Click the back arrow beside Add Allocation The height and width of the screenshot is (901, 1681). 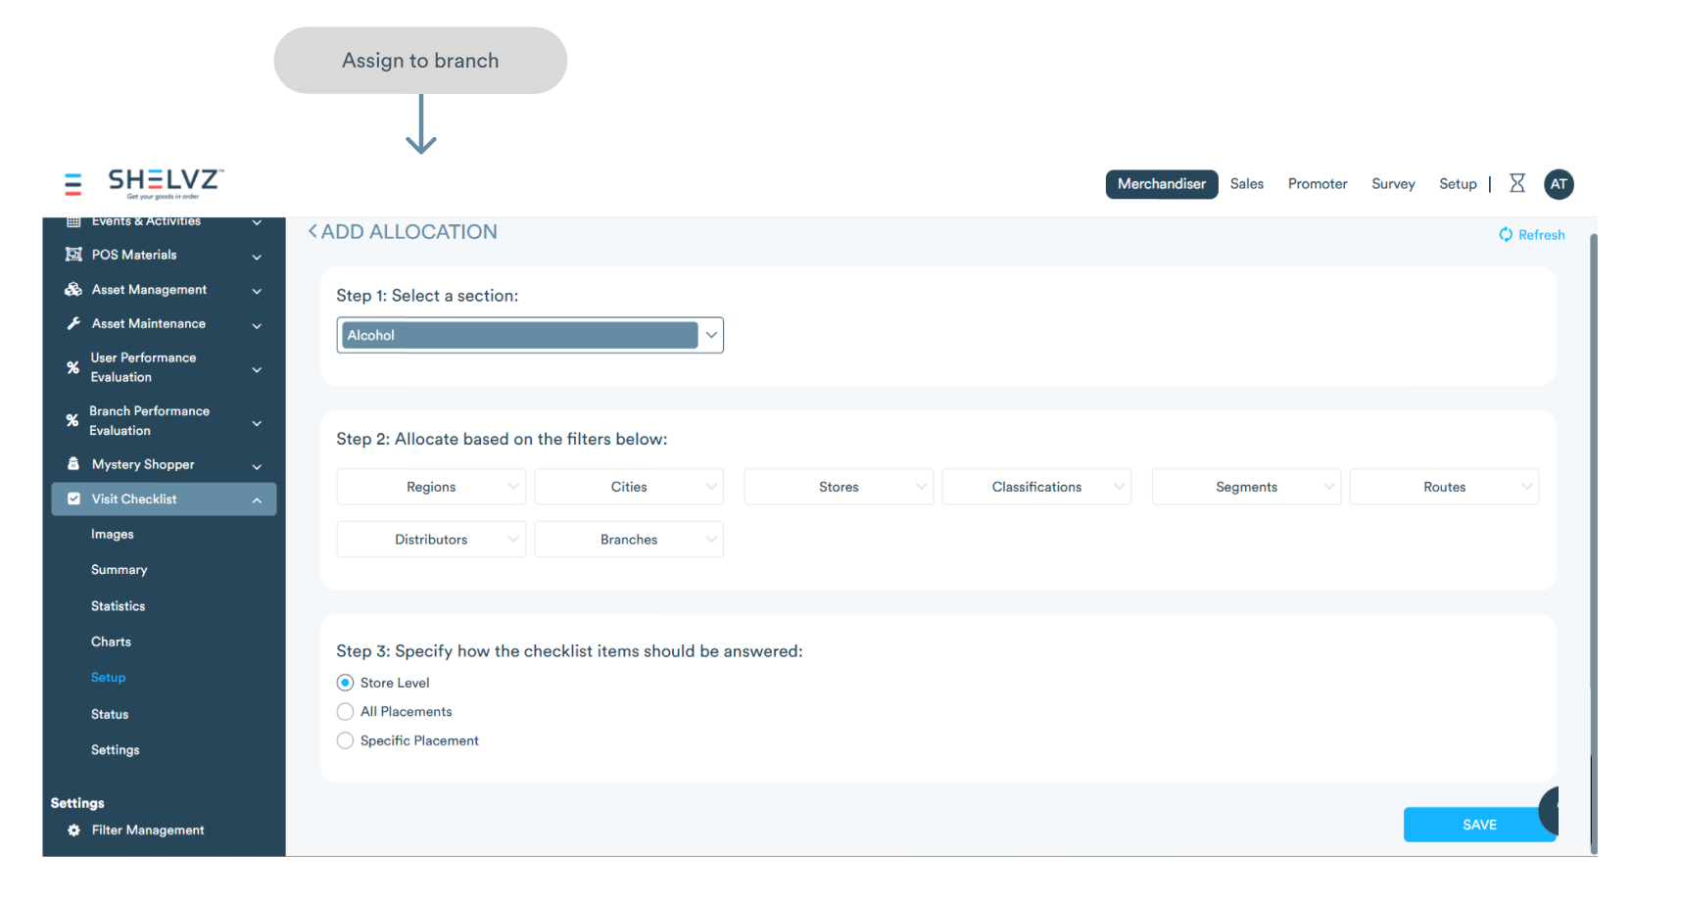312,232
